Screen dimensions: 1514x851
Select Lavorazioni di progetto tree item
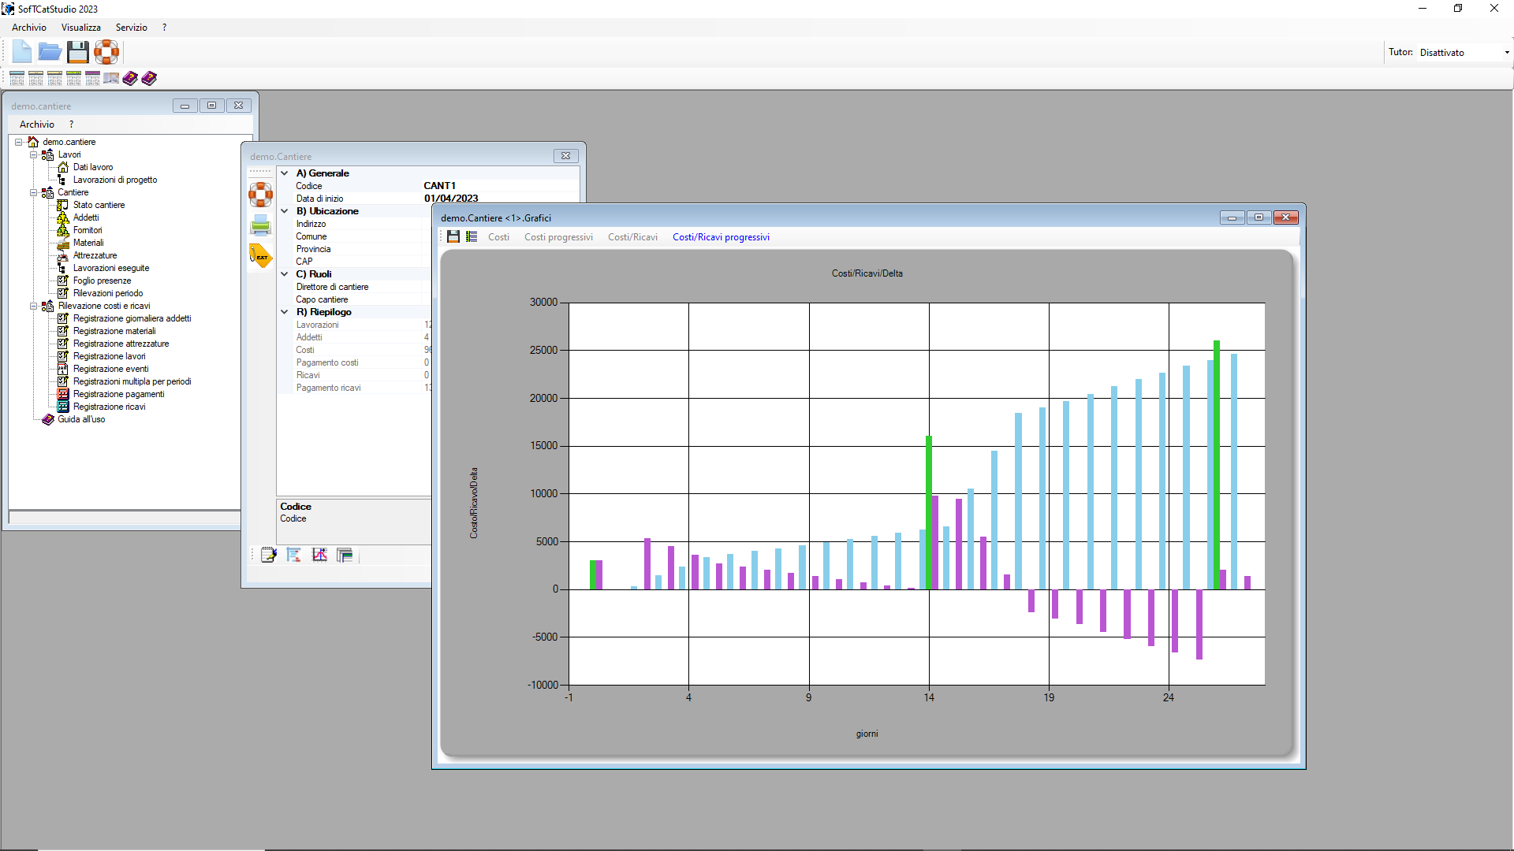[x=115, y=180]
